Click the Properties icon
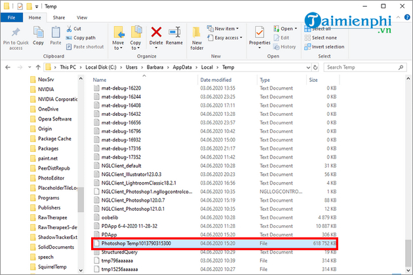The width and height of the screenshot is (413, 275). coord(260,33)
